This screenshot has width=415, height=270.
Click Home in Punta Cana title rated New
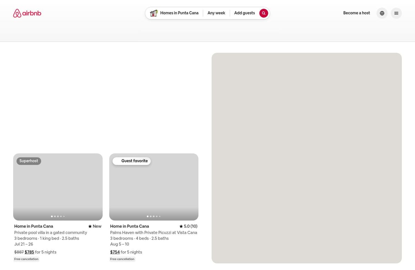tap(34, 226)
